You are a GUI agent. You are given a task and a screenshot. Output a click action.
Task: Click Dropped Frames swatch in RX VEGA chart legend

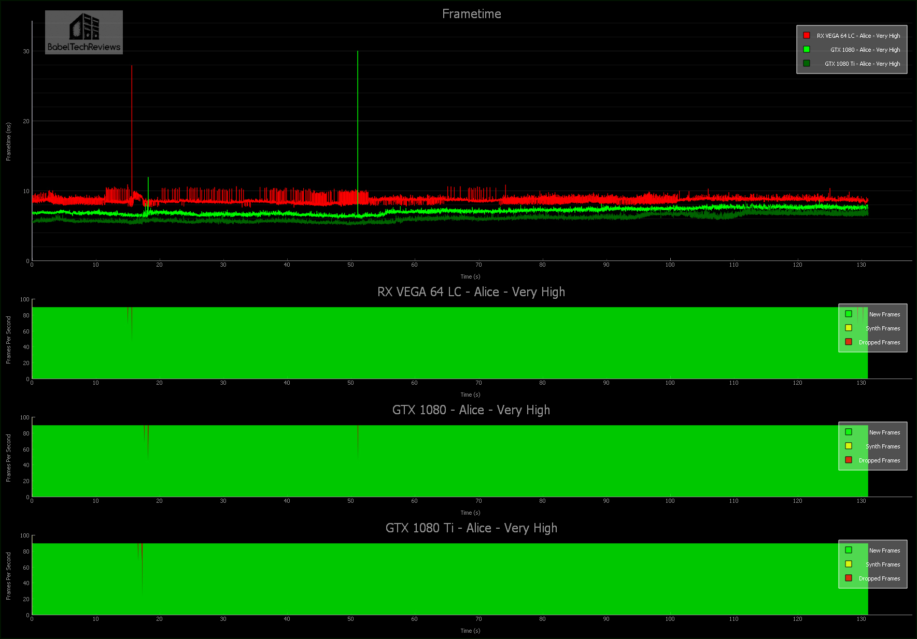[x=849, y=342]
